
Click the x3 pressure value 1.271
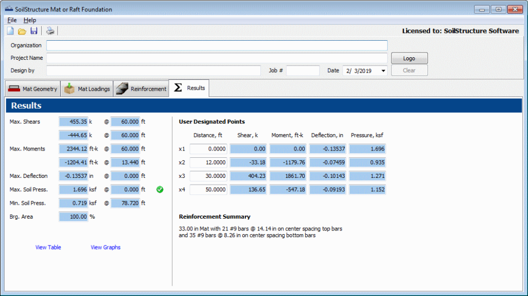click(368, 176)
